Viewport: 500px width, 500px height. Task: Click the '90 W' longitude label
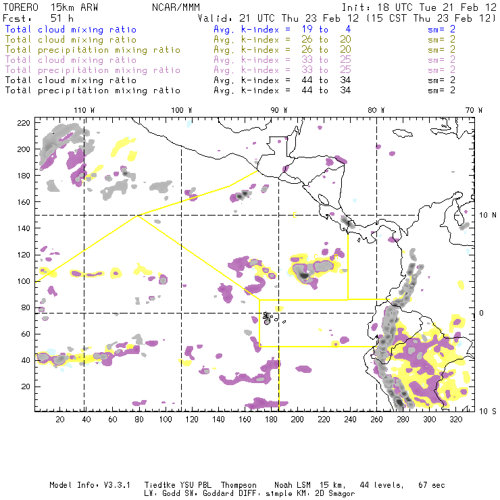(x=279, y=110)
